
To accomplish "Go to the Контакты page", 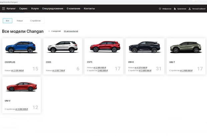I will pyautogui.click(x=89, y=8).
